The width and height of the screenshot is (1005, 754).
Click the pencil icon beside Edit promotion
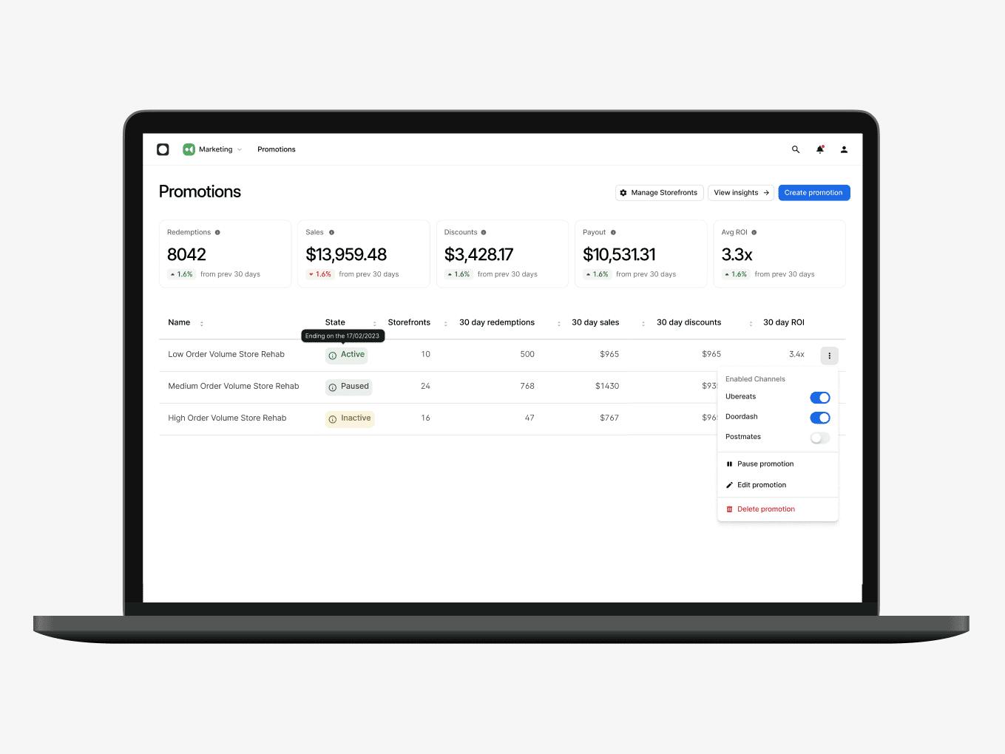tap(729, 485)
